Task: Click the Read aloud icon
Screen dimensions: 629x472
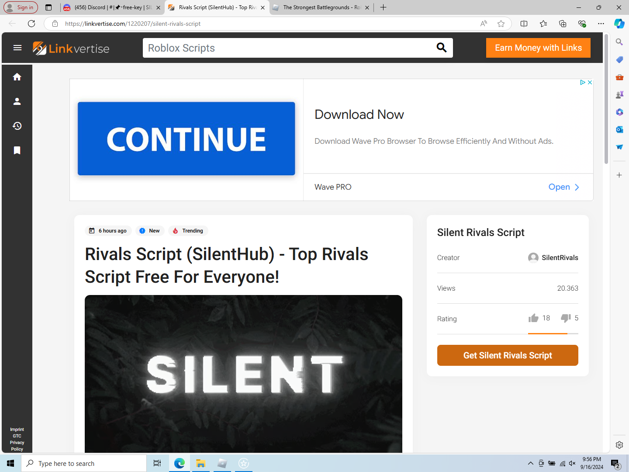Action: click(x=484, y=24)
